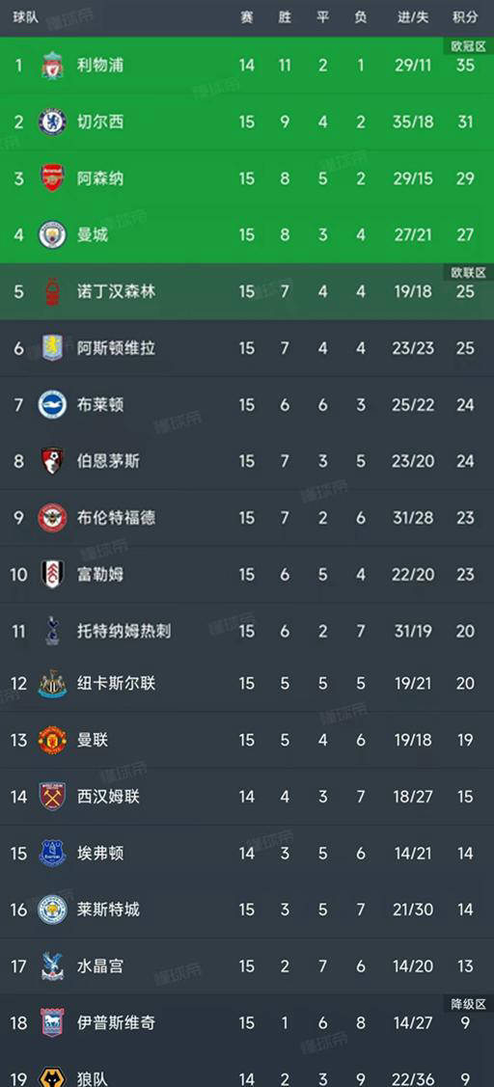Click the Nottingham Forest tree crest
Screen dimensions: 494x1087
(52, 292)
